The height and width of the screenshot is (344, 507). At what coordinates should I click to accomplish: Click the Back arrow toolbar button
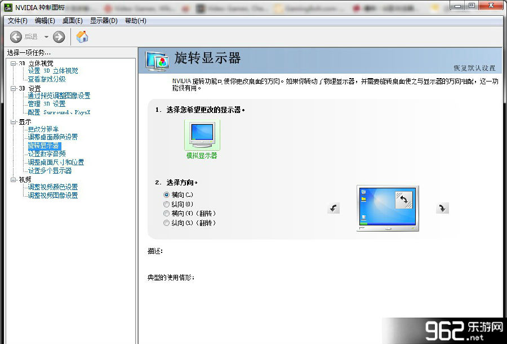16,37
